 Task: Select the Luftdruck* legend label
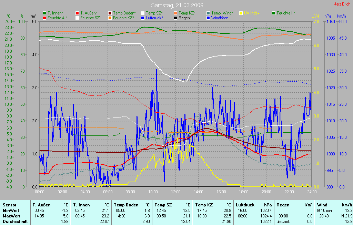[154, 18]
